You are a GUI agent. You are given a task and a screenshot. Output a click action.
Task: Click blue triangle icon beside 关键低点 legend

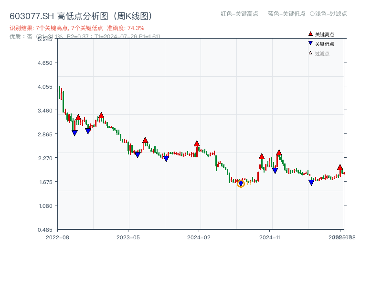coord(310,43)
